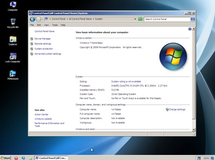Click the processor value Intel Core i5-2410M
This screenshot has height=160, width=215.
(x=139, y=86)
